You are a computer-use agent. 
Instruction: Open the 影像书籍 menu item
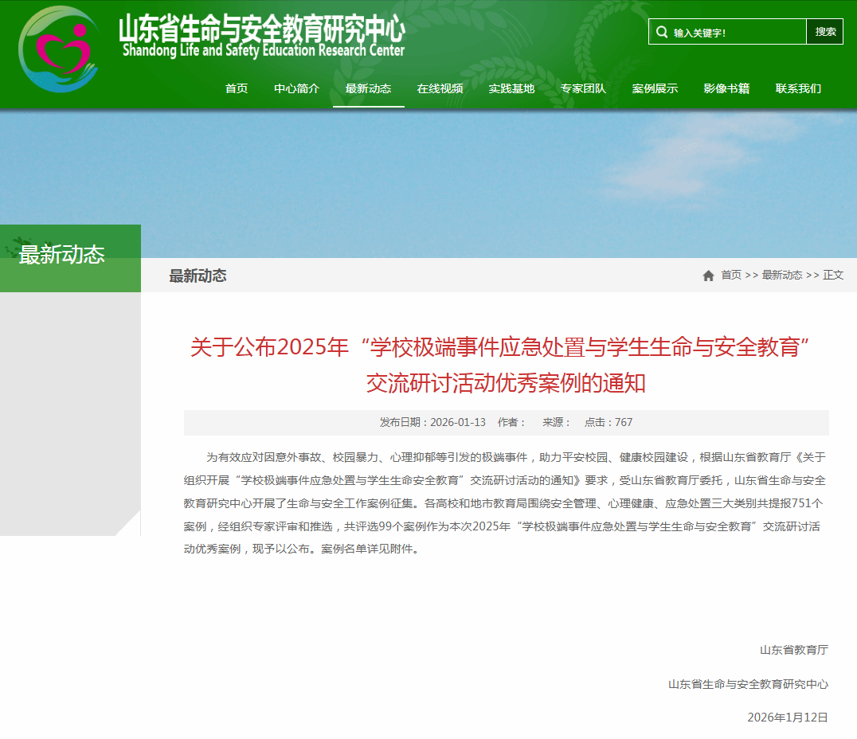(726, 88)
